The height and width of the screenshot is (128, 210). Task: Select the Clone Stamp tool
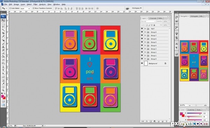click(3, 47)
